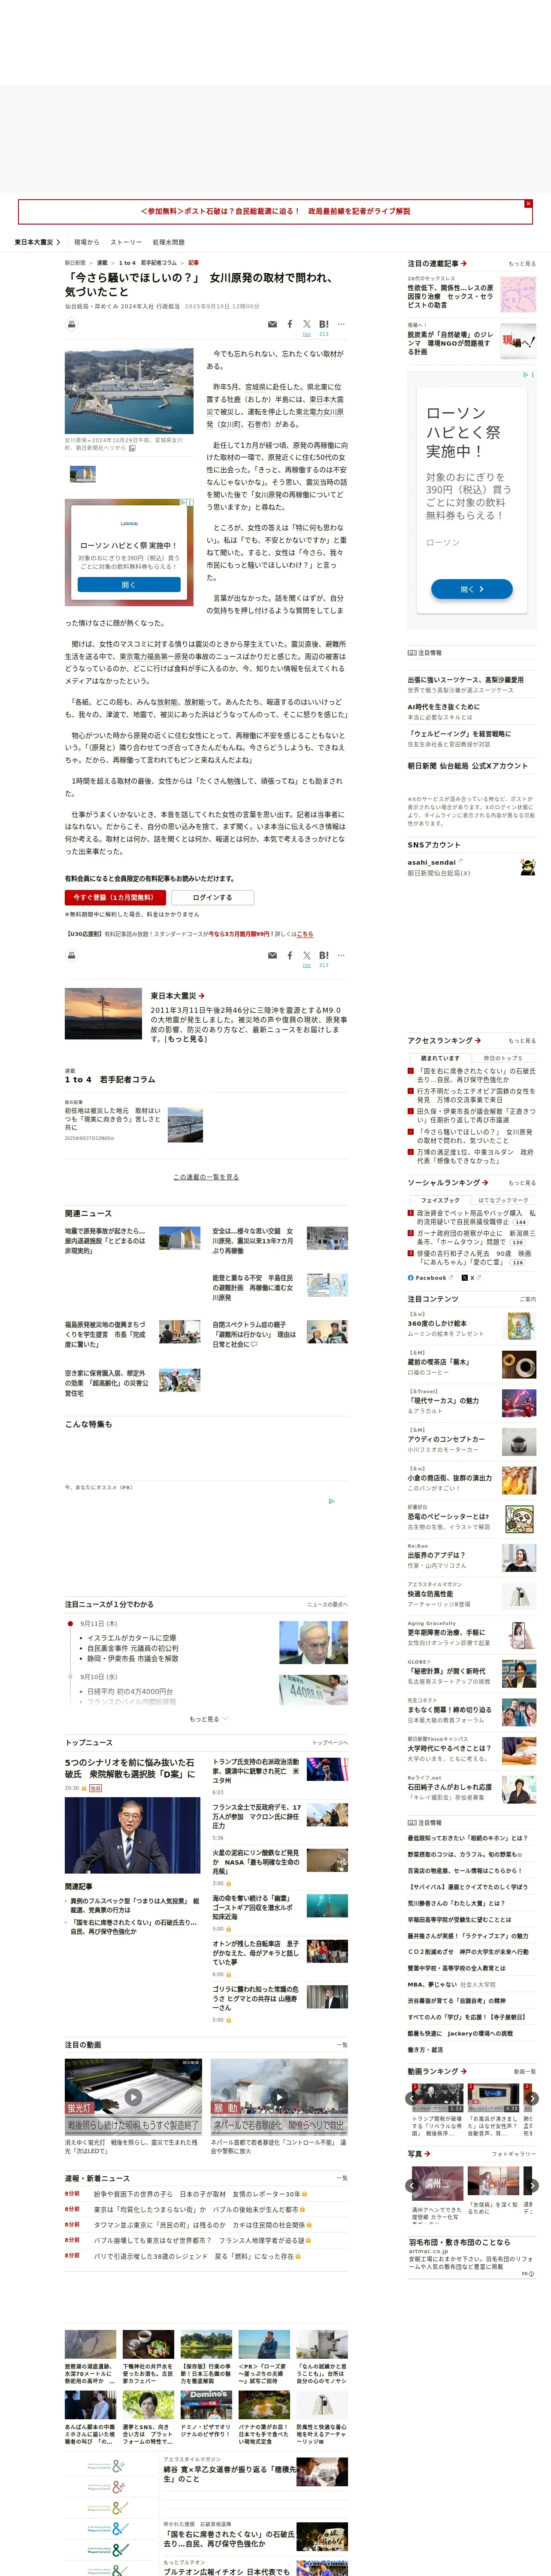Open 一覧 link beside 速報・新着ニュース
The width and height of the screenshot is (551, 2576).
(x=341, y=2178)
